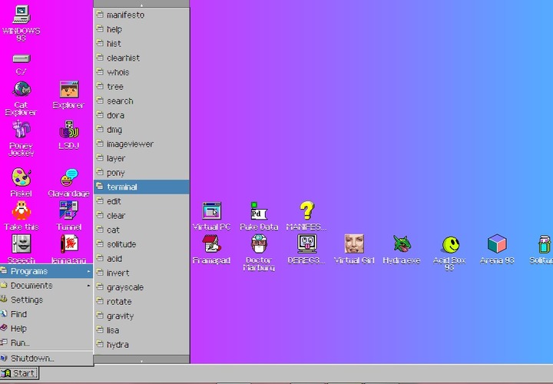Select manifesto in the programs list
553x384 pixels.
point(141,15)
